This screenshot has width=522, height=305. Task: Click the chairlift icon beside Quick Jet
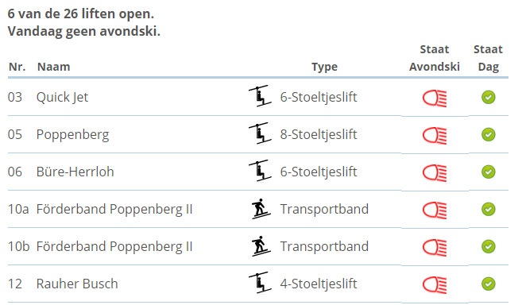(260, 96)
